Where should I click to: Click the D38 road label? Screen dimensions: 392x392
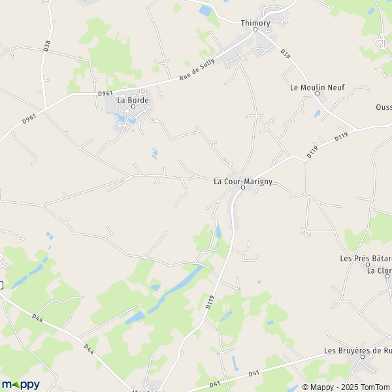point(47,46)
